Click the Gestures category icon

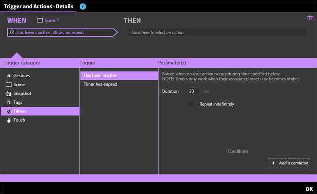(x=9, y=76)
